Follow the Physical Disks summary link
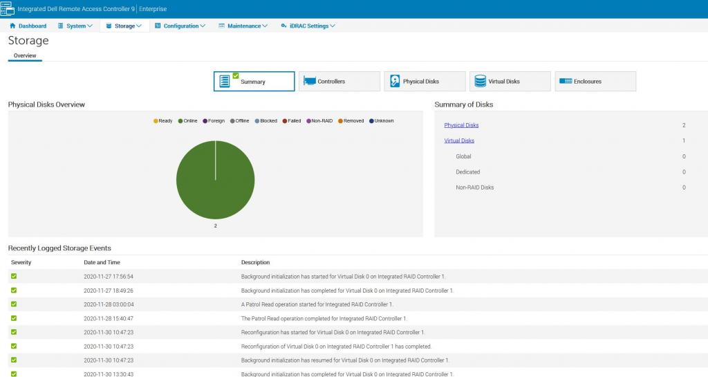 (461, 125)
